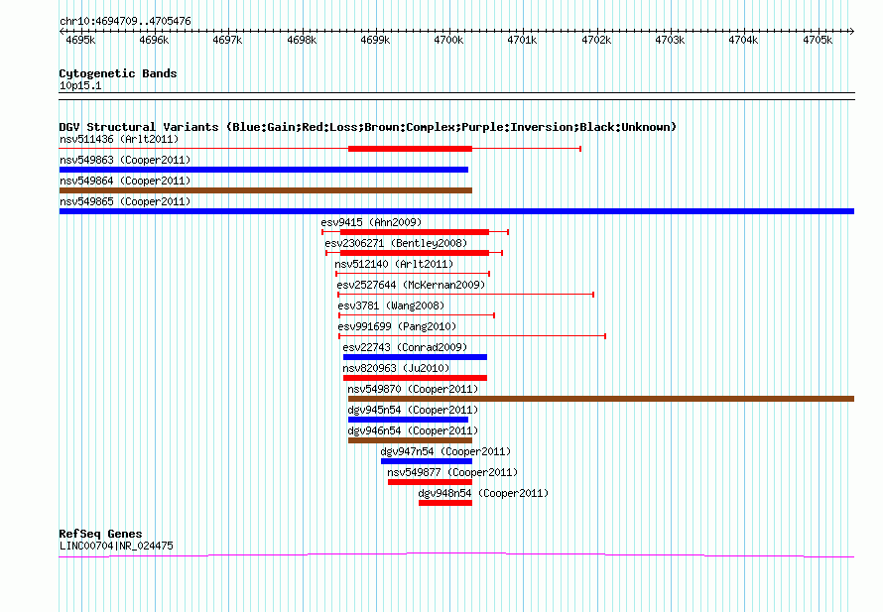Open the esv2527644 (McKernan2009) label
883x612 pixels.
coord(411,285)
